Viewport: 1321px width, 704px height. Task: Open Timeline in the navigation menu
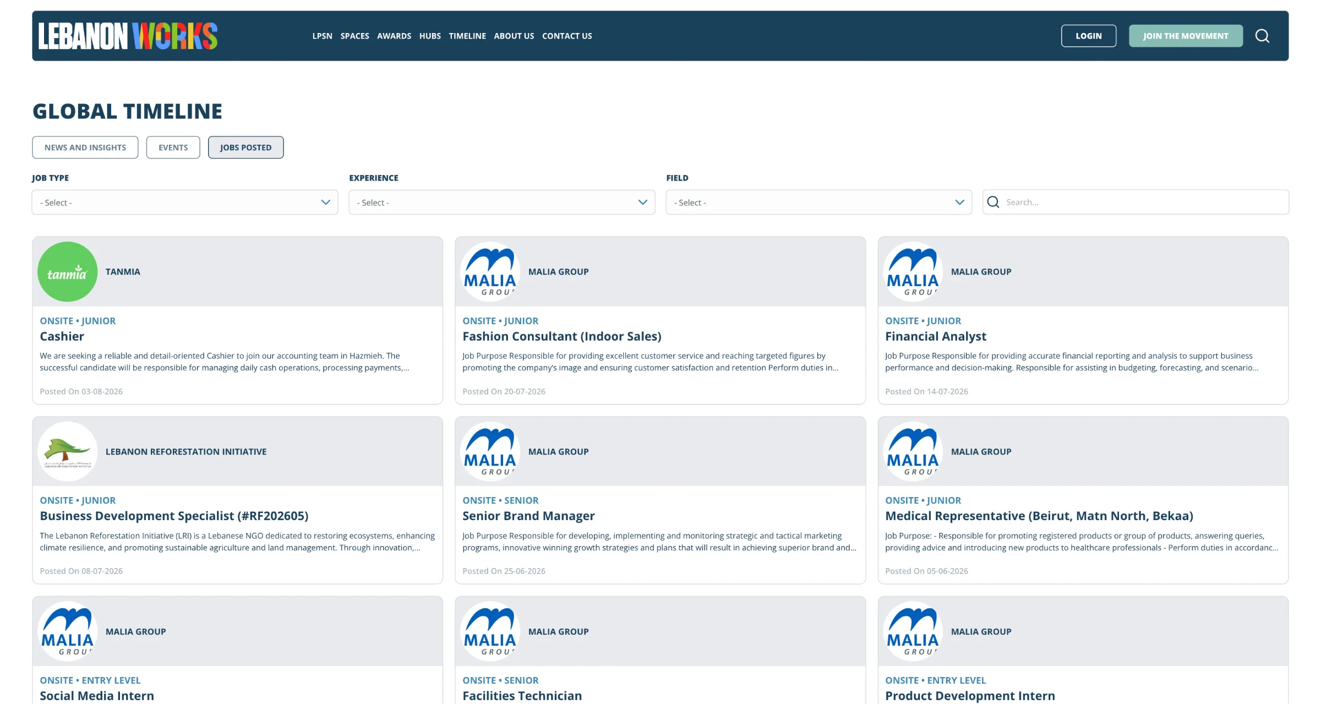467,36
